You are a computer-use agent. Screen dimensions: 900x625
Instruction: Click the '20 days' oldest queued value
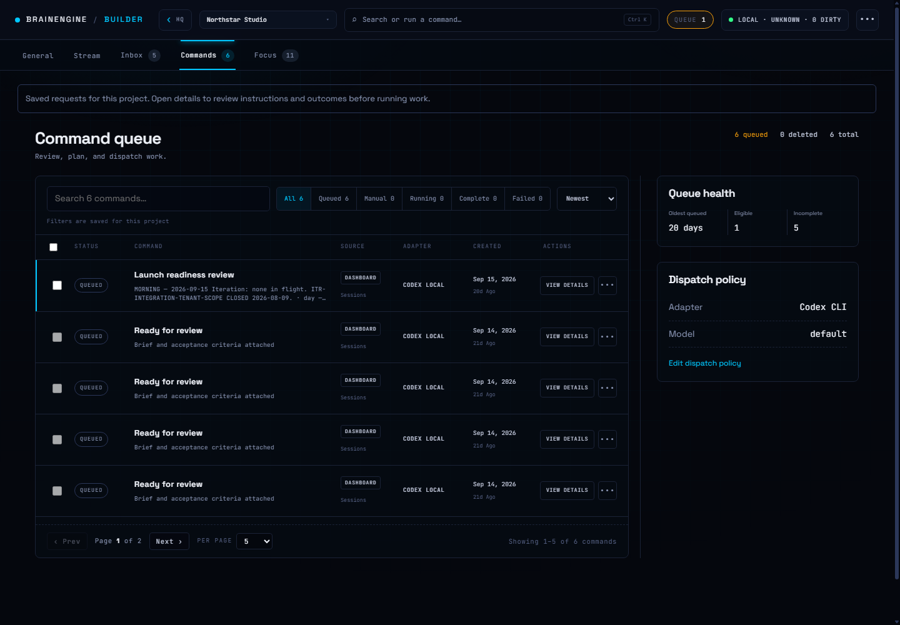point(686,228)
